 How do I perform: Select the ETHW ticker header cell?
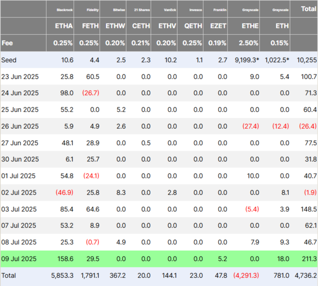point(113,26)
